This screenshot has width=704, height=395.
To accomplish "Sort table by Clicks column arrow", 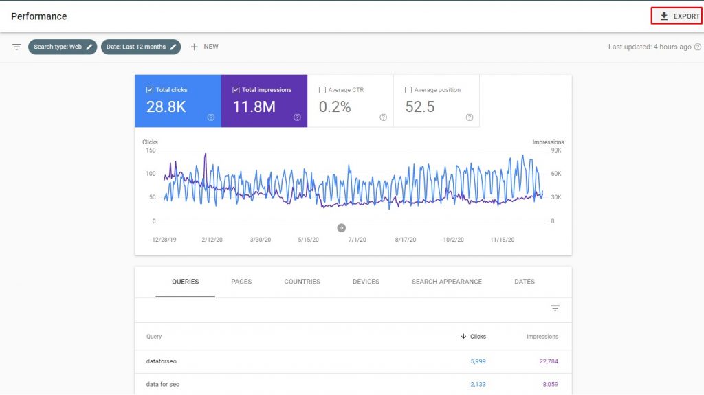I will click(463, 336).
